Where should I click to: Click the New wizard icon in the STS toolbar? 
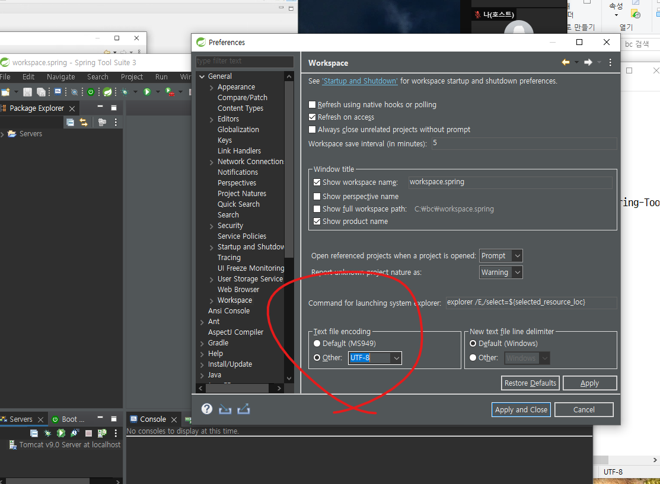(x=5, y=92)
